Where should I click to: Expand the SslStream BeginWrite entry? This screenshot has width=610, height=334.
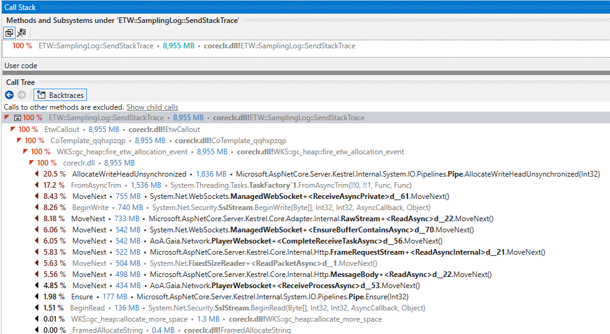37,208
